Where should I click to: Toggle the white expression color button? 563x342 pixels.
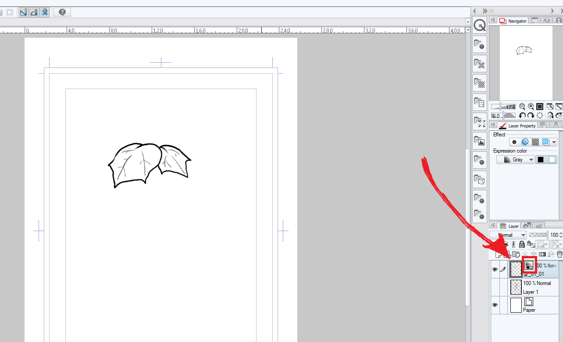[x=552, y=160]
